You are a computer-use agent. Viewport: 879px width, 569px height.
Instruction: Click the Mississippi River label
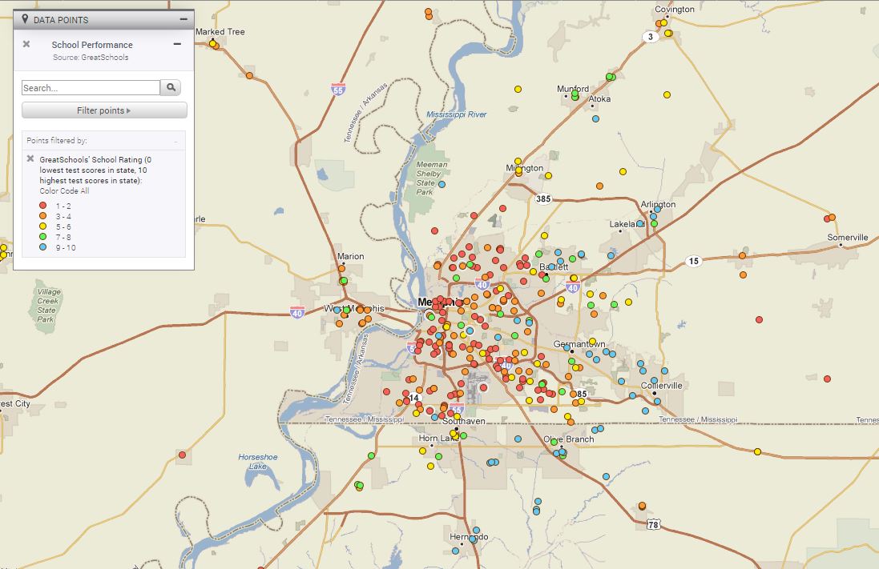coord(456,114)
